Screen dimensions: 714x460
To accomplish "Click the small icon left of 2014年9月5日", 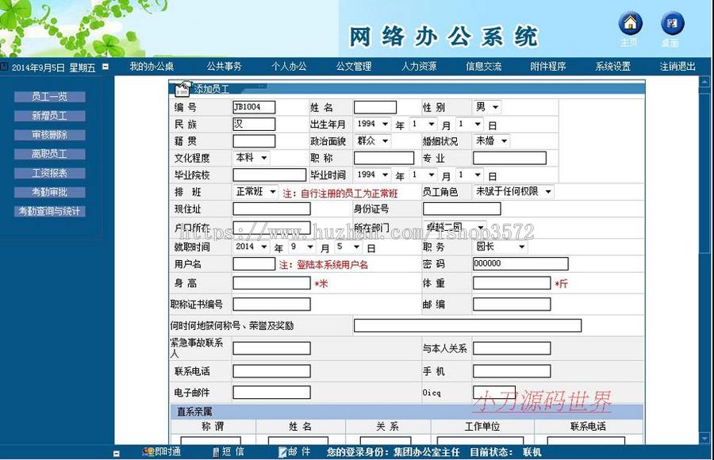I will tap(4, 67).
